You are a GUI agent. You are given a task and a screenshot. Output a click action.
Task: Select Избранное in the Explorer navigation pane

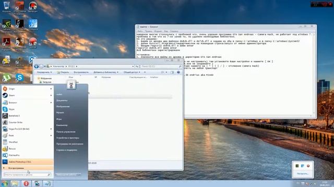coord(44,78)
